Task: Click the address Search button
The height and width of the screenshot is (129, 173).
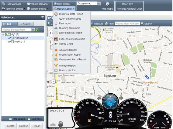Action: [x=147, y=24]
